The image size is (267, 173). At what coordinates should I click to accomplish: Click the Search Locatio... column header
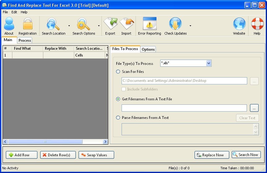90,49
